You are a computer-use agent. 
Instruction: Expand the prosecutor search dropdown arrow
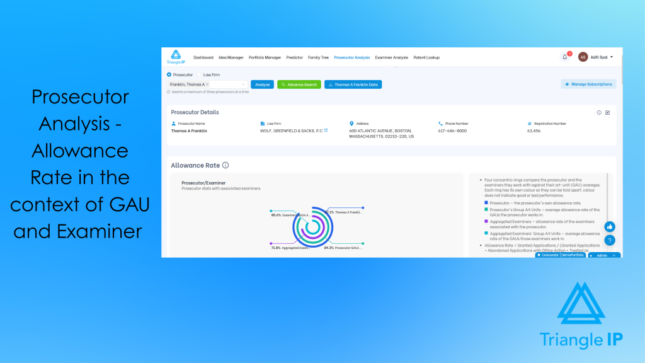(243, 84)
